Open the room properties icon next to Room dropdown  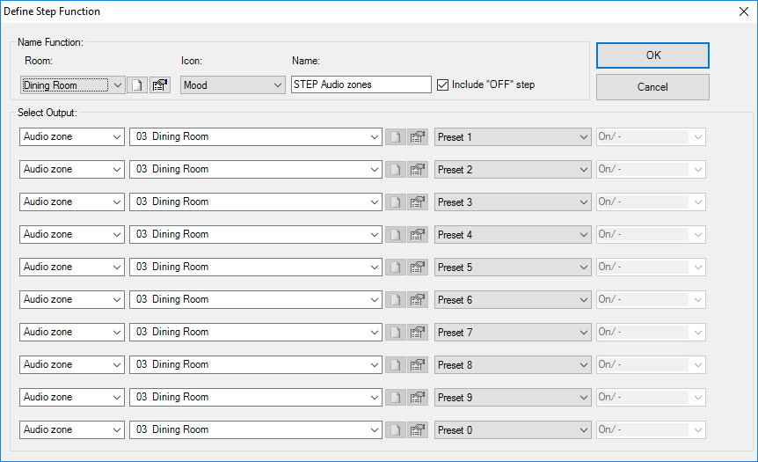point(160,85)
